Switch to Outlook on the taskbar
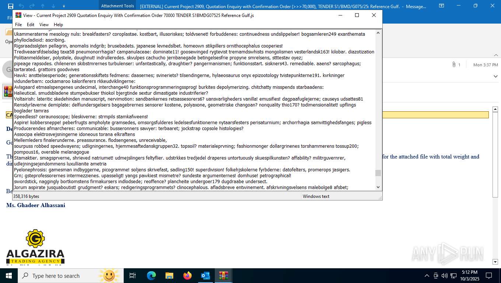 [206, 276]
